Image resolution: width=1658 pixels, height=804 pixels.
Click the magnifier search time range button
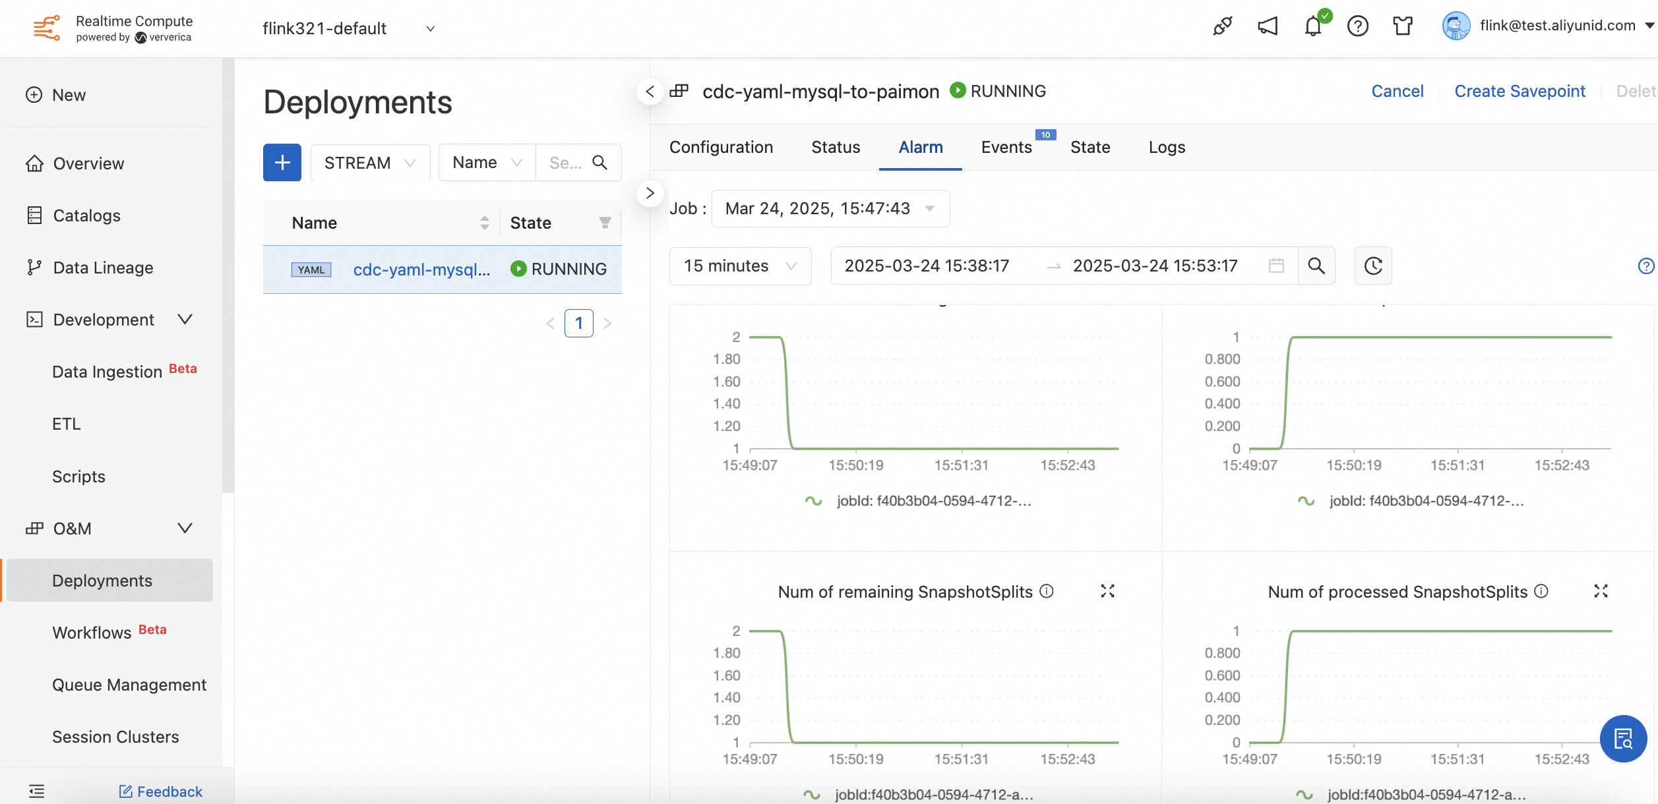click(x=1316, y=266)
